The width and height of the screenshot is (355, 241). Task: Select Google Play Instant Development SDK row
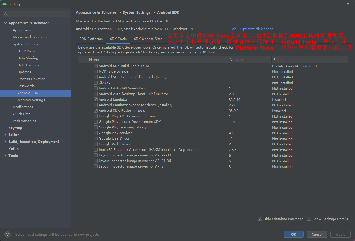pos(213,122)
